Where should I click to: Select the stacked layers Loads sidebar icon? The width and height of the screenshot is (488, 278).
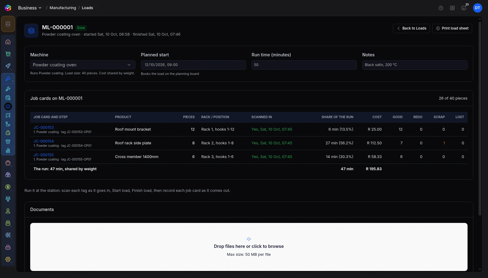pyautogui.click(x=8, y=107)
